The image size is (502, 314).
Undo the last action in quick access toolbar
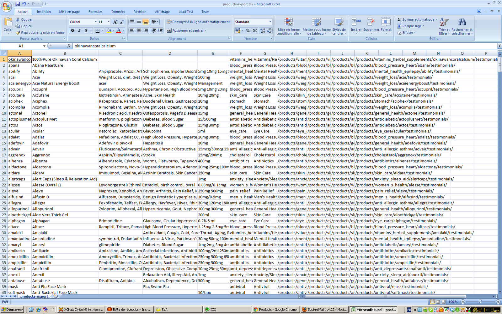pyautogui.click(x=24, y=4)
